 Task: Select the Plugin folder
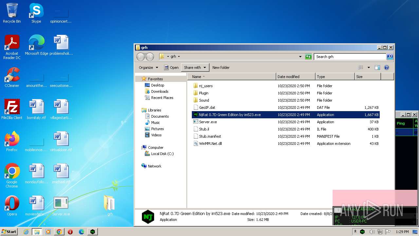click(285, 93)
